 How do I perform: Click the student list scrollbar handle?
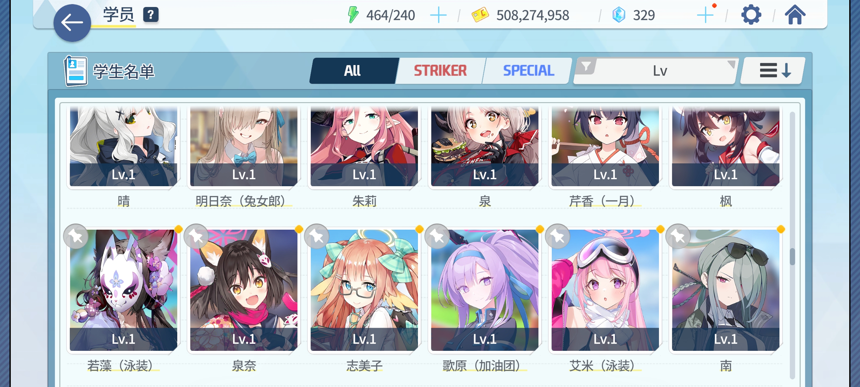click(792, 256)
